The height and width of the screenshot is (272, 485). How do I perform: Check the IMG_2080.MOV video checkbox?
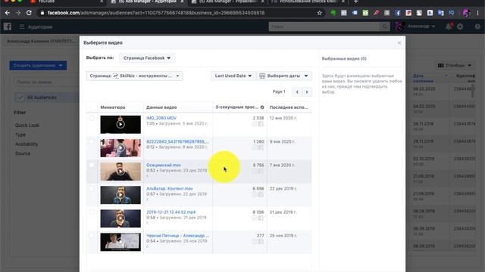(x=92, y=118)
